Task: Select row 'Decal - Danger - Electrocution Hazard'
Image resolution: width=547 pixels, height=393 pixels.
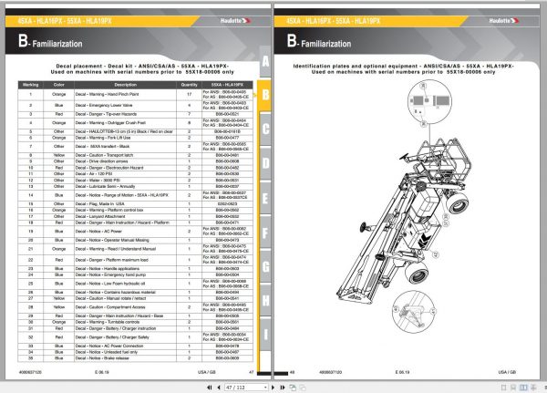Action: pyautogui.click(x=135, y=168)
